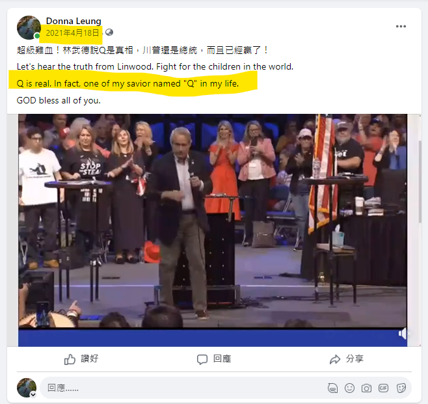The image size is (428, 404).
Task: Click the 回應 comment button
Action: point(214,359)
